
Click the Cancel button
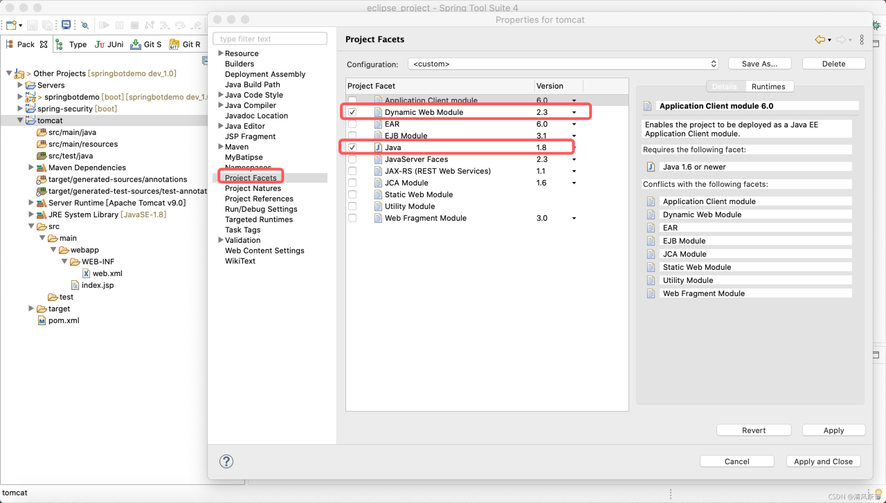pos(736,461)
